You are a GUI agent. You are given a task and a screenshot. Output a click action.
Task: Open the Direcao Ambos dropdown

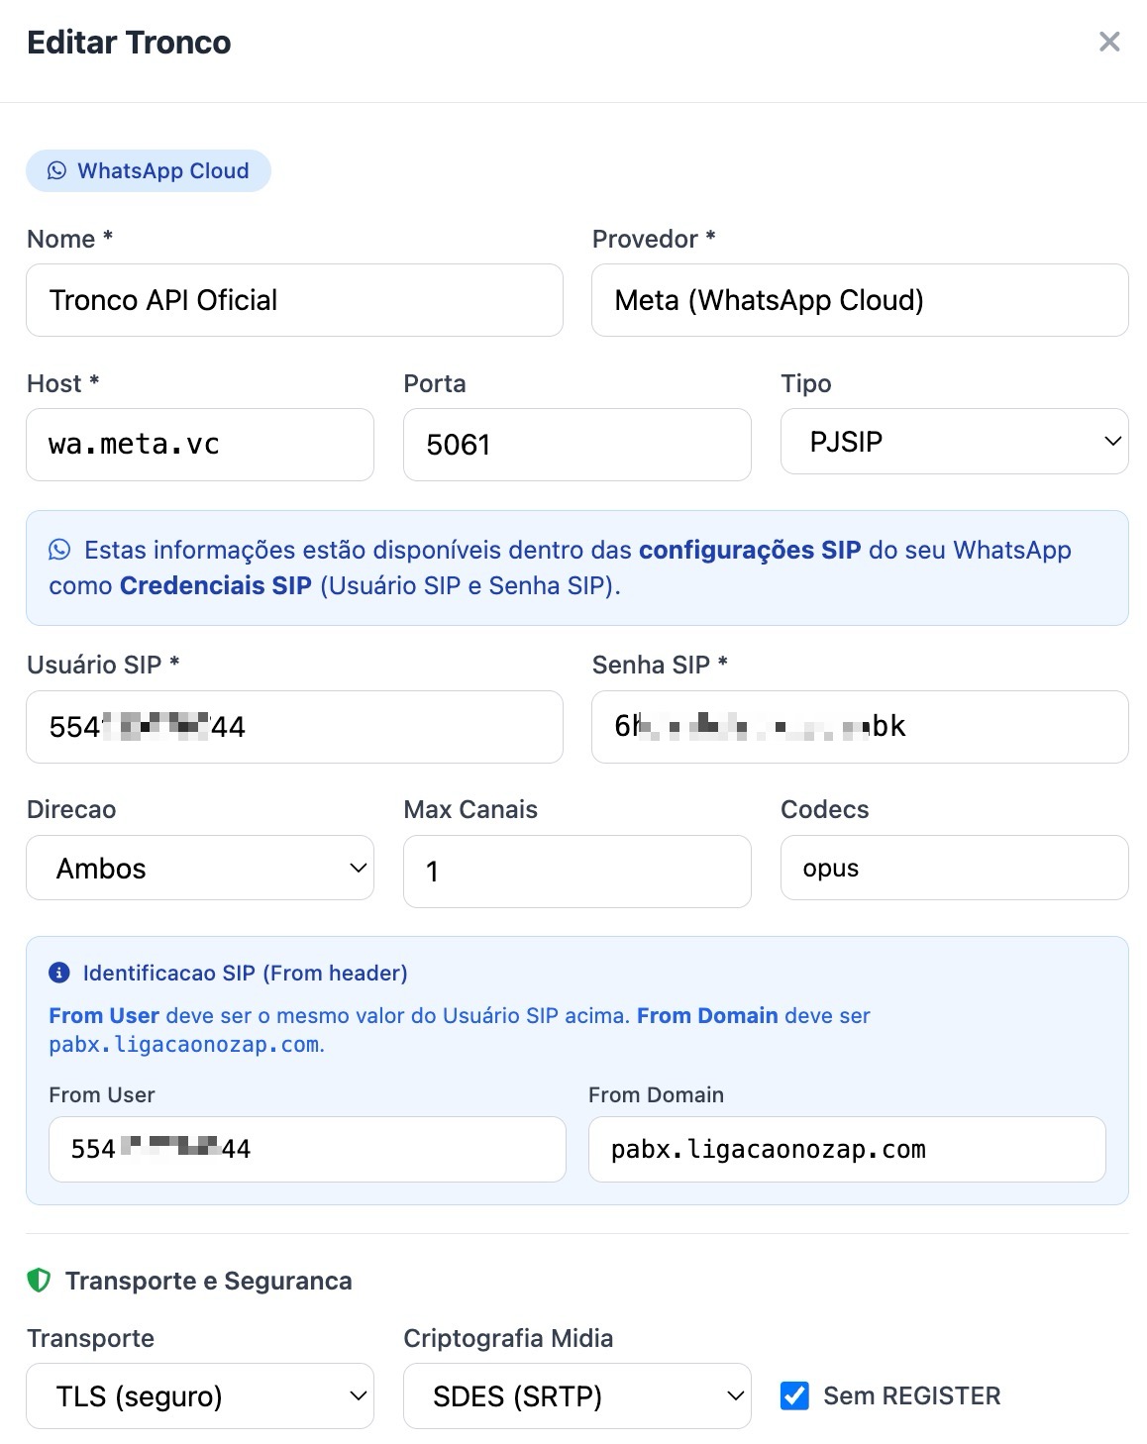(200, 868)
